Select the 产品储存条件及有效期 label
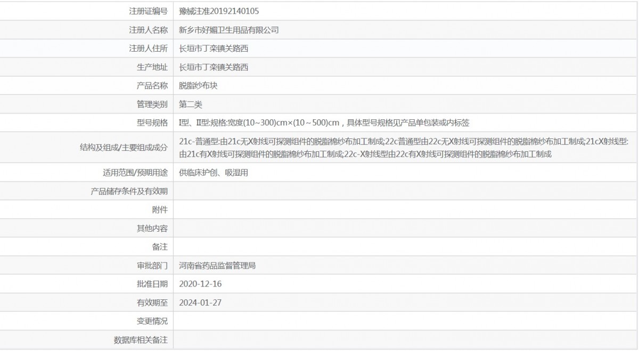The width and height of the screenshot is (639, 351). coord(129,191)
